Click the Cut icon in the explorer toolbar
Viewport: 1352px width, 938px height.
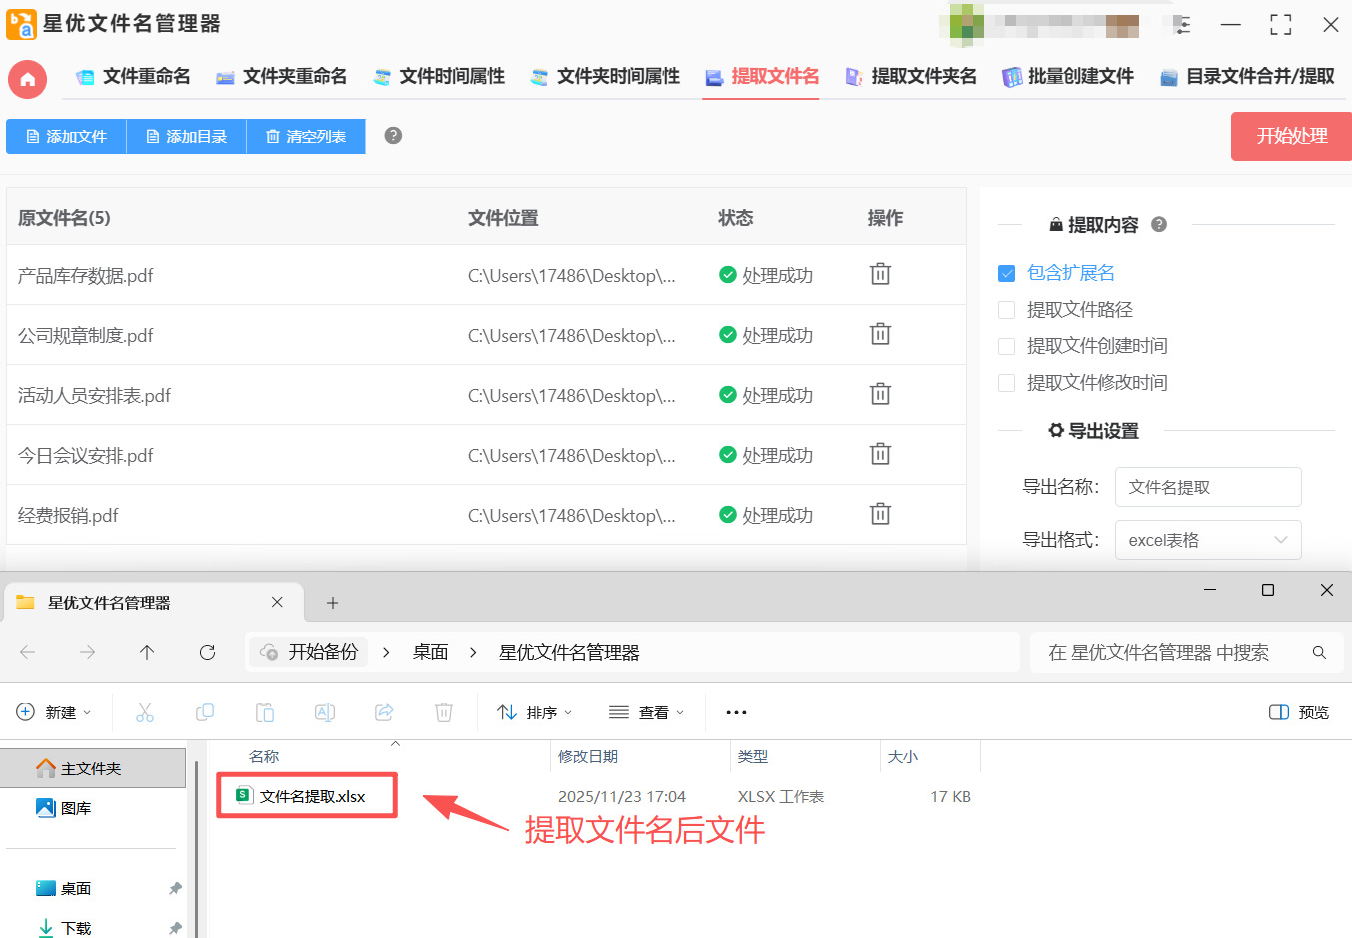coord(145,712)
